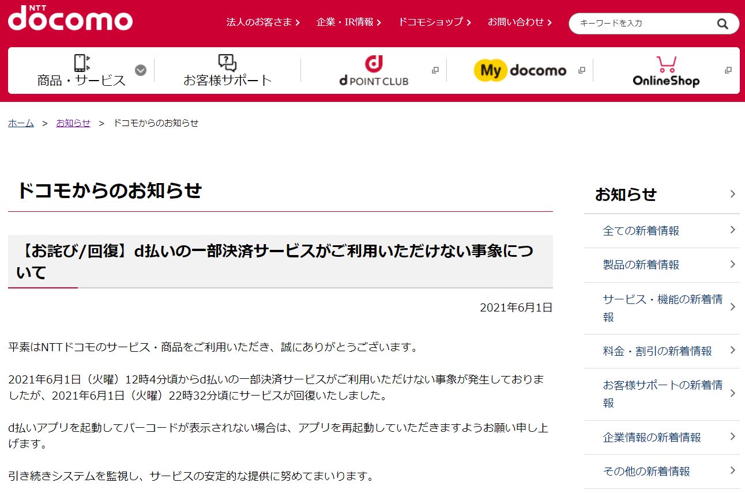Click external link icon beside OnlineShop
745x494 pixels.
point(728,70)
